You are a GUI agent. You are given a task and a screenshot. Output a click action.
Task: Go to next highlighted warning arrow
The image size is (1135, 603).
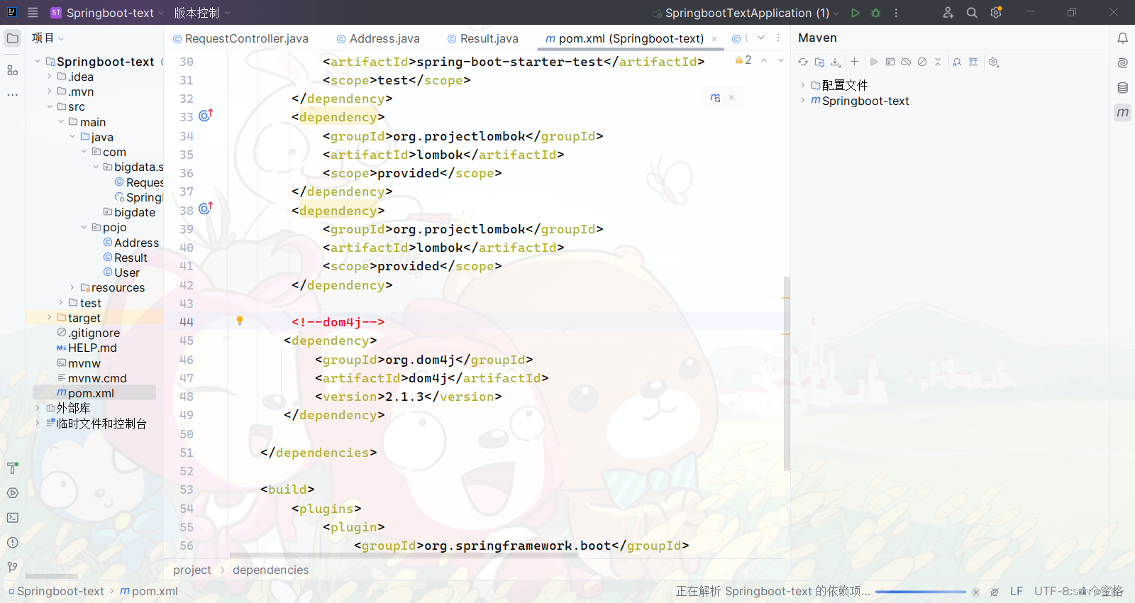pyautogui.click(x=781, y=61)
